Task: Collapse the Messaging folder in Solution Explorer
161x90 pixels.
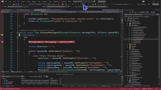Action: click(128, 25)
